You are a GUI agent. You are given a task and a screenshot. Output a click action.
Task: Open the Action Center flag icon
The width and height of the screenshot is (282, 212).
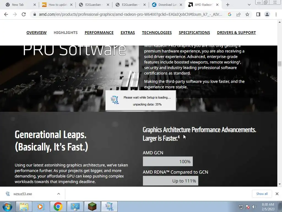tap(248, 207)
